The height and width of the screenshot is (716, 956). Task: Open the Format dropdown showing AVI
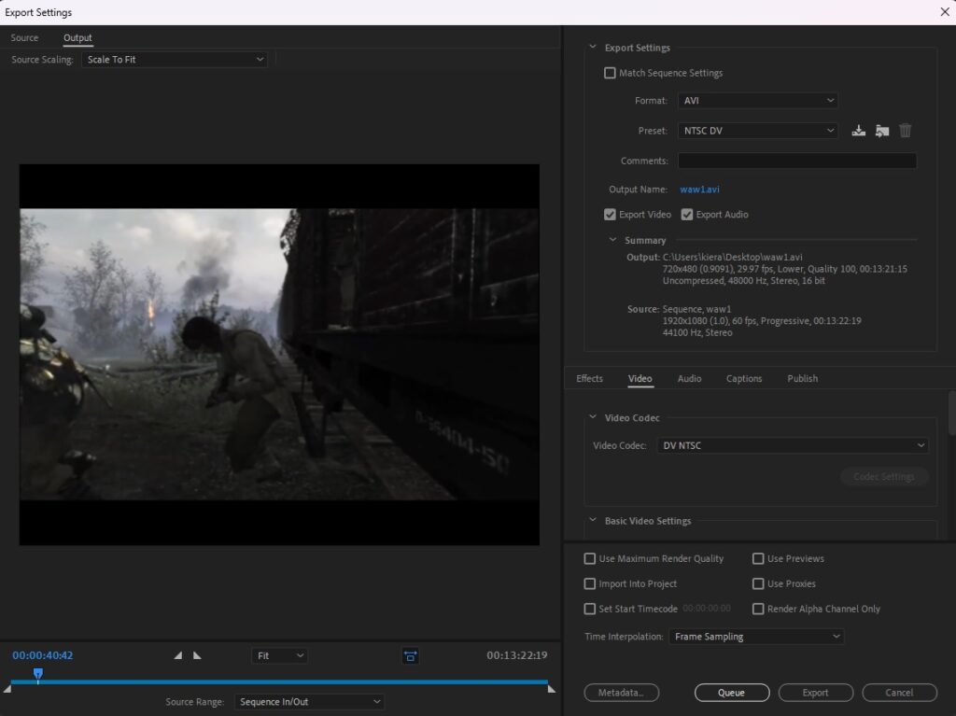point(757,101)
